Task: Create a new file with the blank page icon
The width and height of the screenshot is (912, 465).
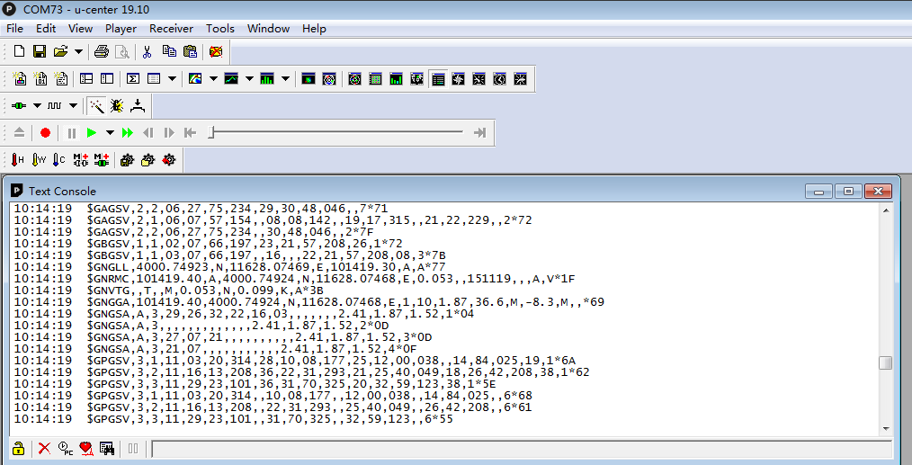Action: click(19, 51)
